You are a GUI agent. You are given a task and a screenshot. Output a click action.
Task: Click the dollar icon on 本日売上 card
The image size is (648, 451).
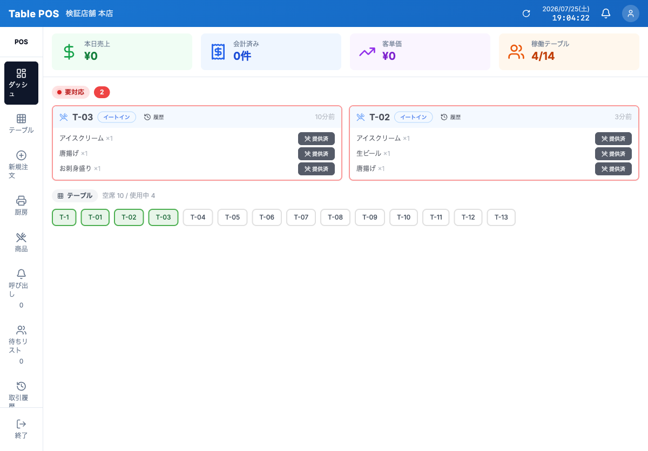69,52
